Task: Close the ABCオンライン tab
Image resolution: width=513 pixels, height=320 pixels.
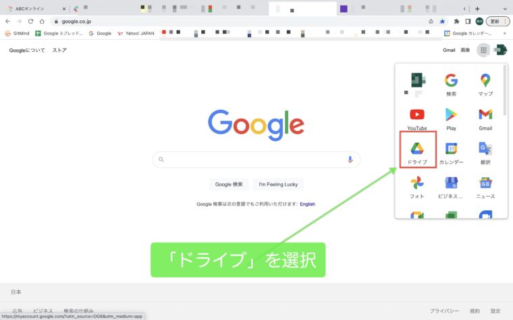Action: [64, 9]
